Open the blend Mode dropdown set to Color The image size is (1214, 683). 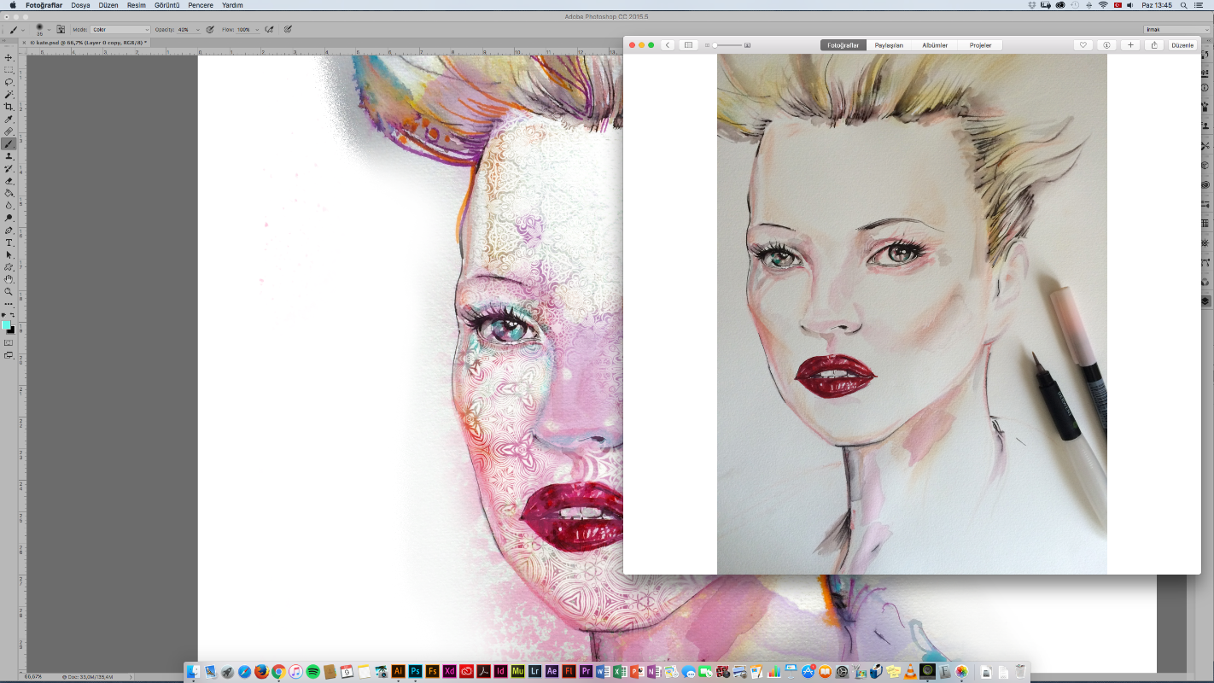click(x=120, y=29)
